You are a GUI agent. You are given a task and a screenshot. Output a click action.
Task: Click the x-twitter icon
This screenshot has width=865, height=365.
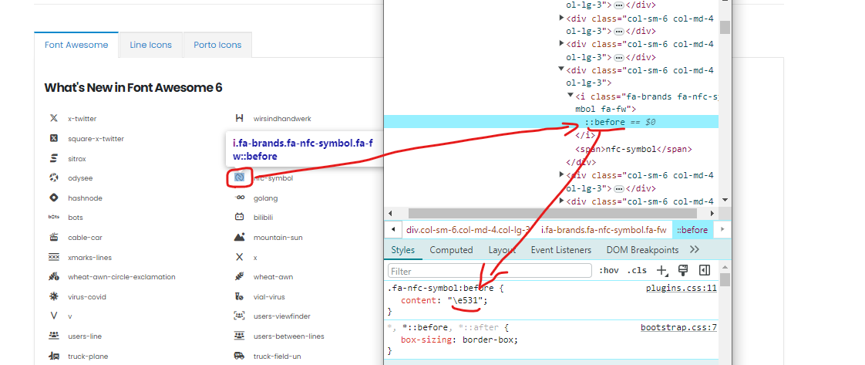click(x=53, y=118)
